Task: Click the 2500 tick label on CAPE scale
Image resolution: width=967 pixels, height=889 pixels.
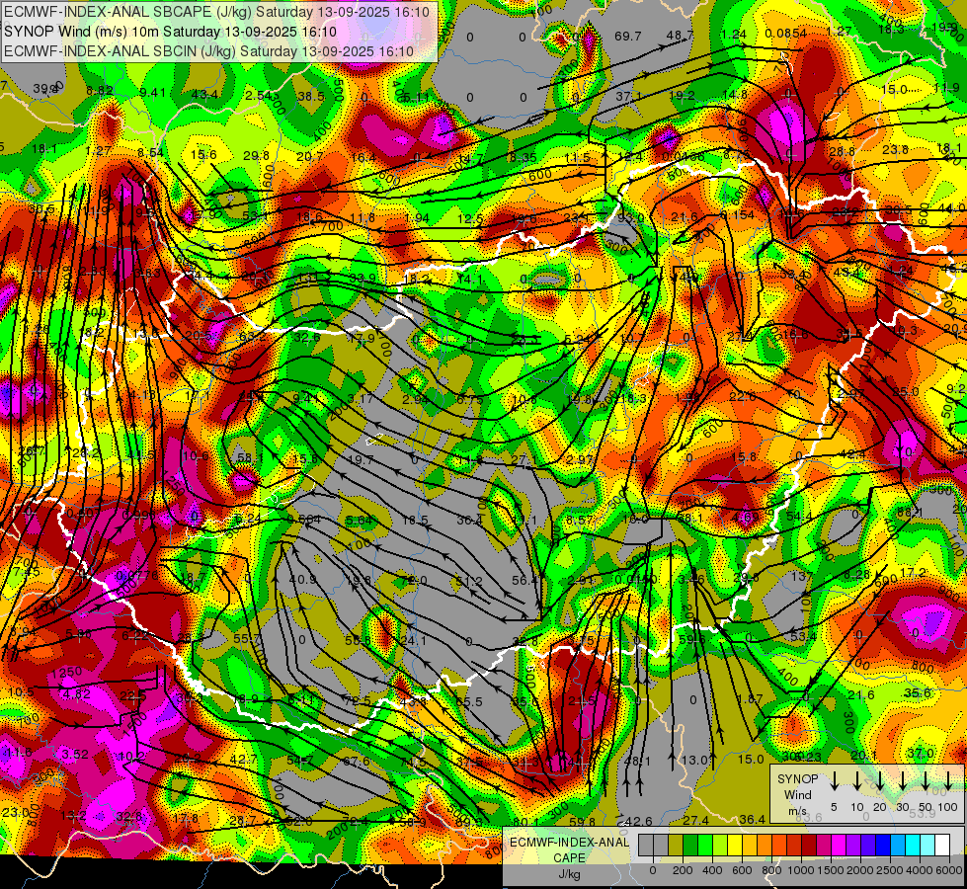Action: (x=890, y=870)
